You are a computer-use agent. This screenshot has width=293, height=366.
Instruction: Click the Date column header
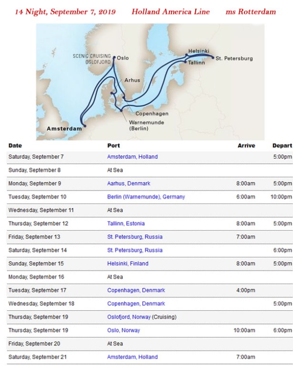[x=15, y=145]
